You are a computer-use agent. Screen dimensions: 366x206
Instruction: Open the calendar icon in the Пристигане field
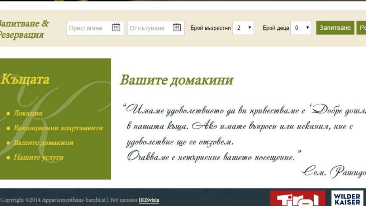coord(116,27)
